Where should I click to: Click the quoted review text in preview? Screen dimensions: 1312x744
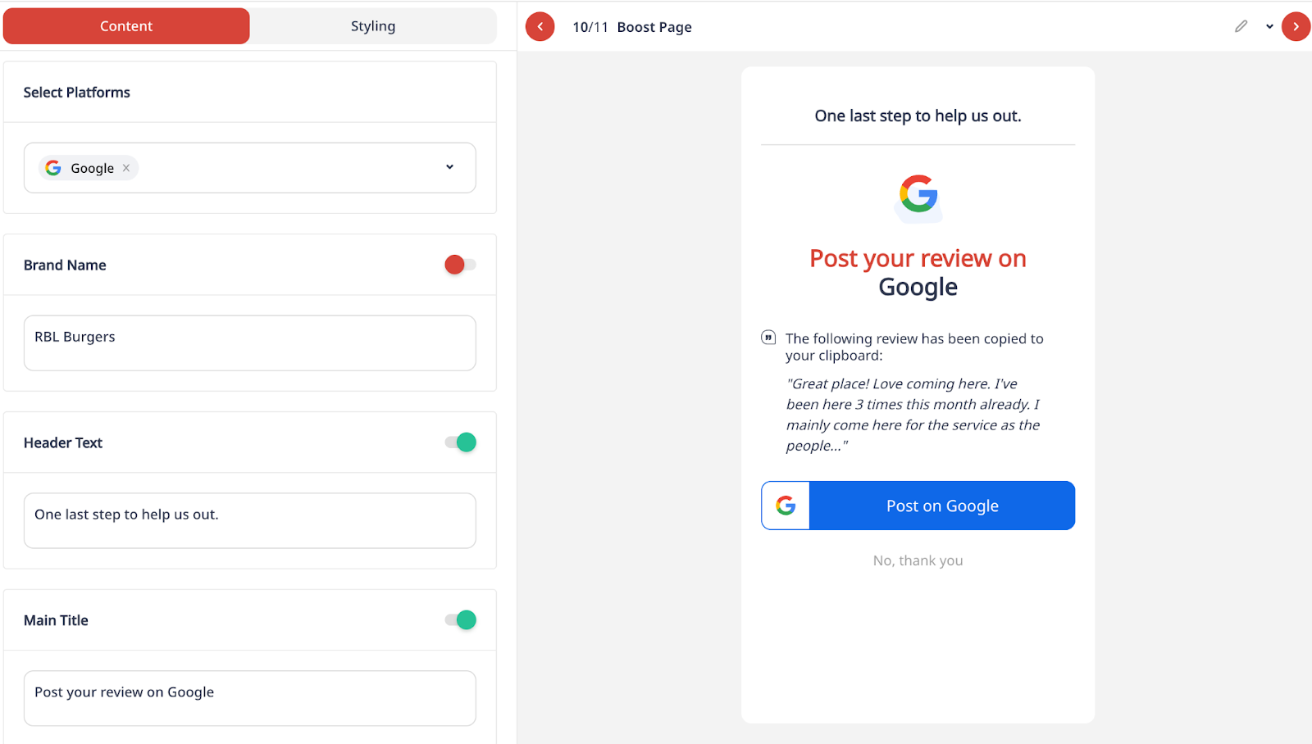[913, 415]
